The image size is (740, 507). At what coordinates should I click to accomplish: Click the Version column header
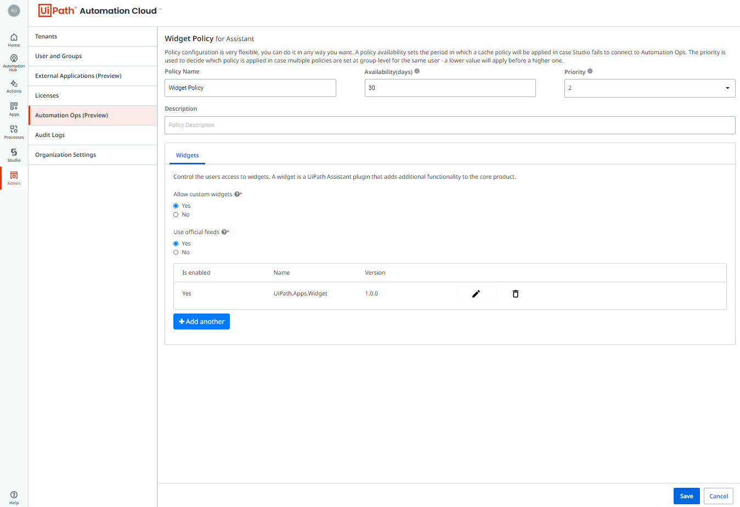(375, 273)
